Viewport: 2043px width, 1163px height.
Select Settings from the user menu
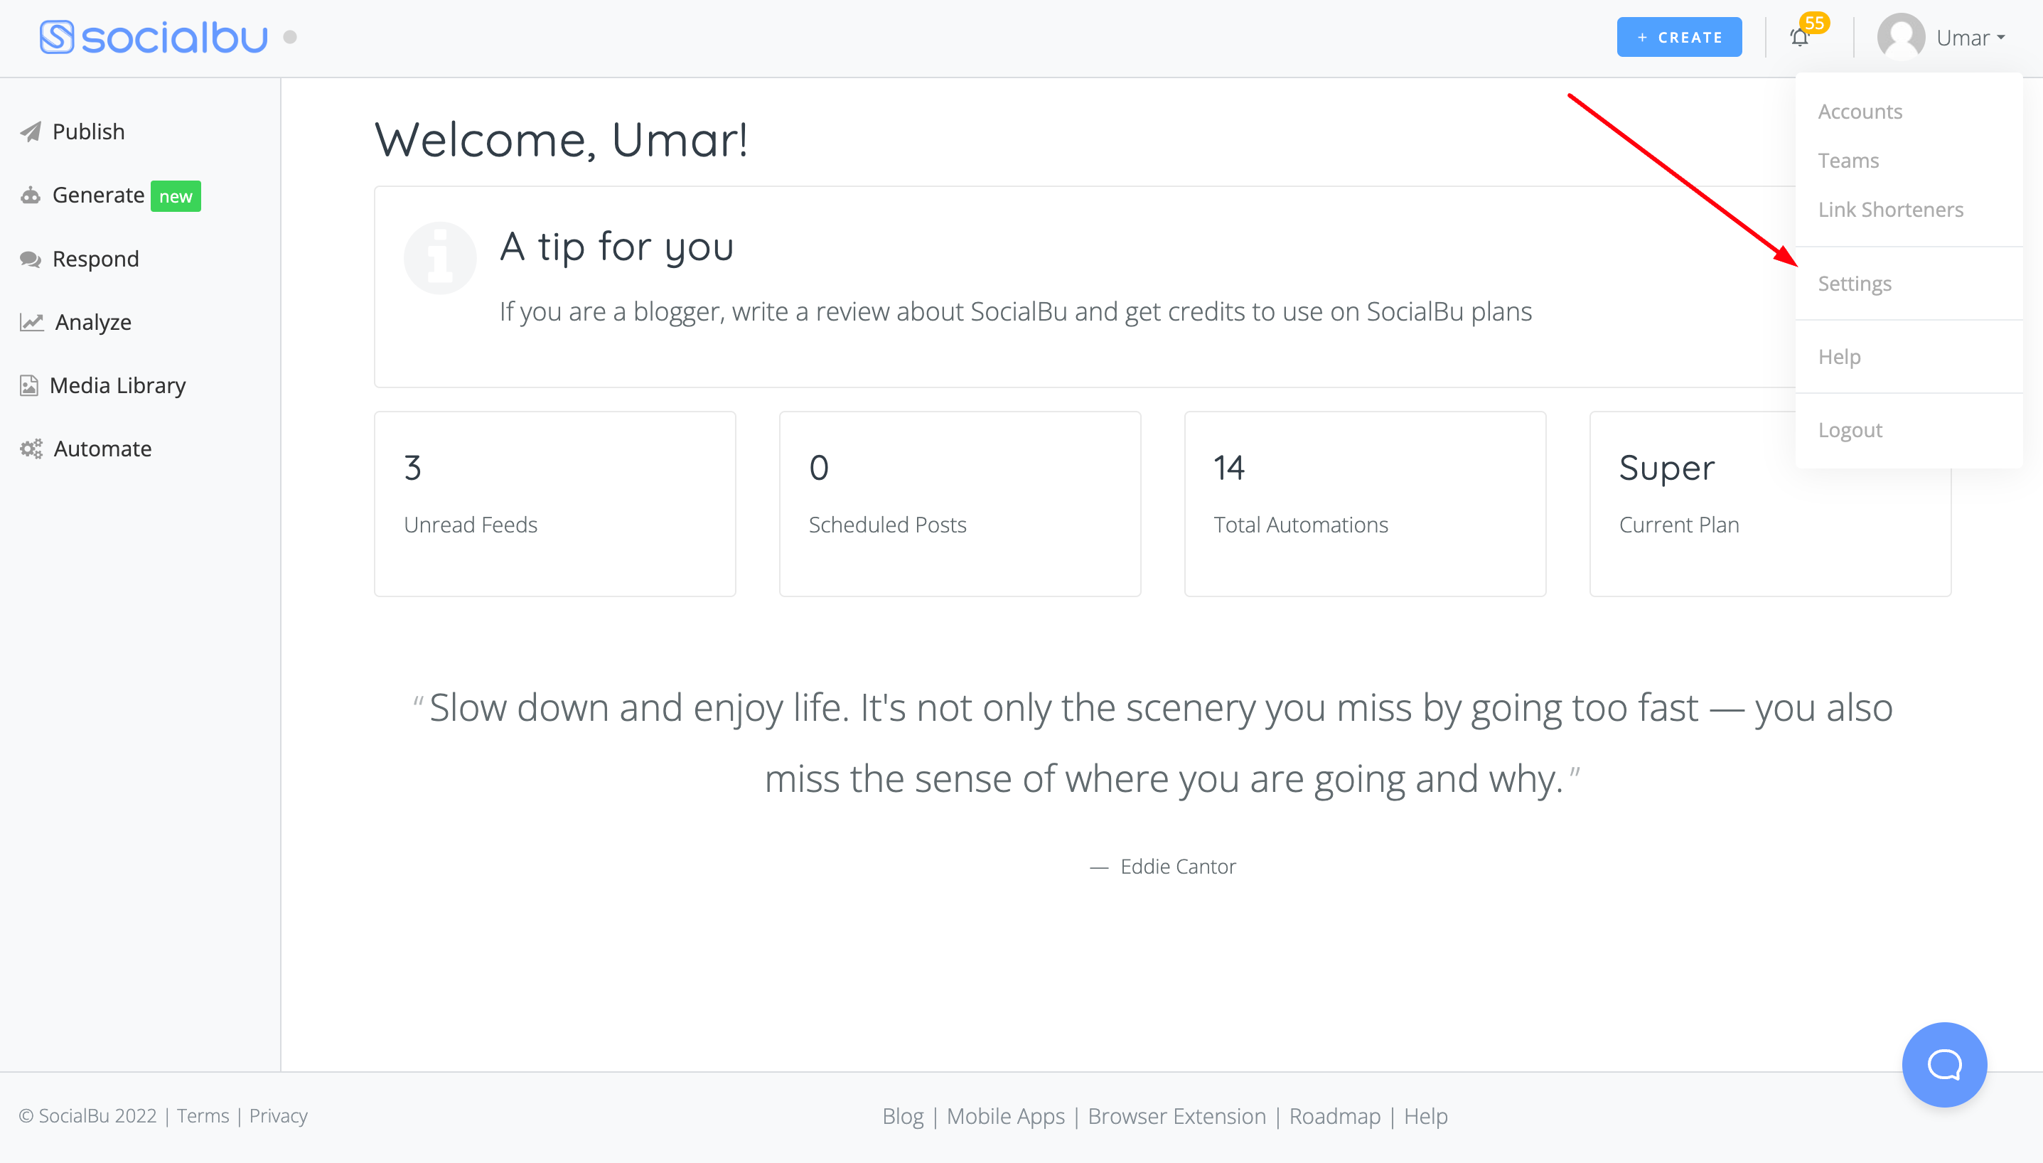(1855, 284)
